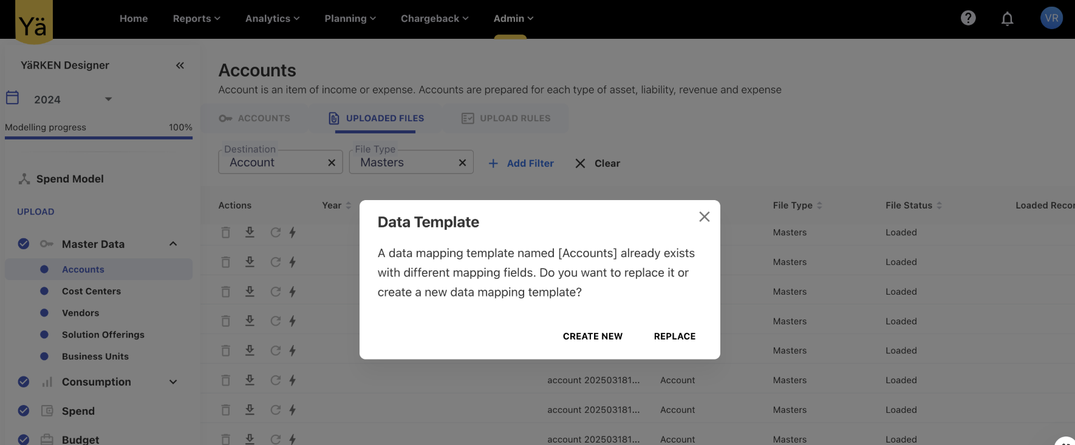The image size is (1075, 445).
Task: Click the download icon in second row
Action: tap(250, 262)
